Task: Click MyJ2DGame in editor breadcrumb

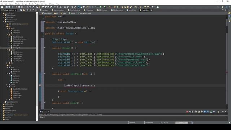Action: coord(47,13)
